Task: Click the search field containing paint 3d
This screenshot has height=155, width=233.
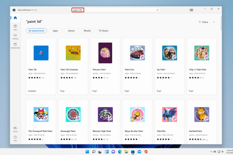Action: tap(118, 10)
